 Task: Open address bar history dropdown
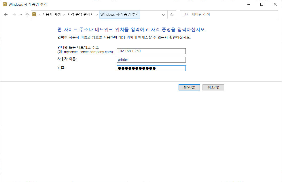(163, 15)
